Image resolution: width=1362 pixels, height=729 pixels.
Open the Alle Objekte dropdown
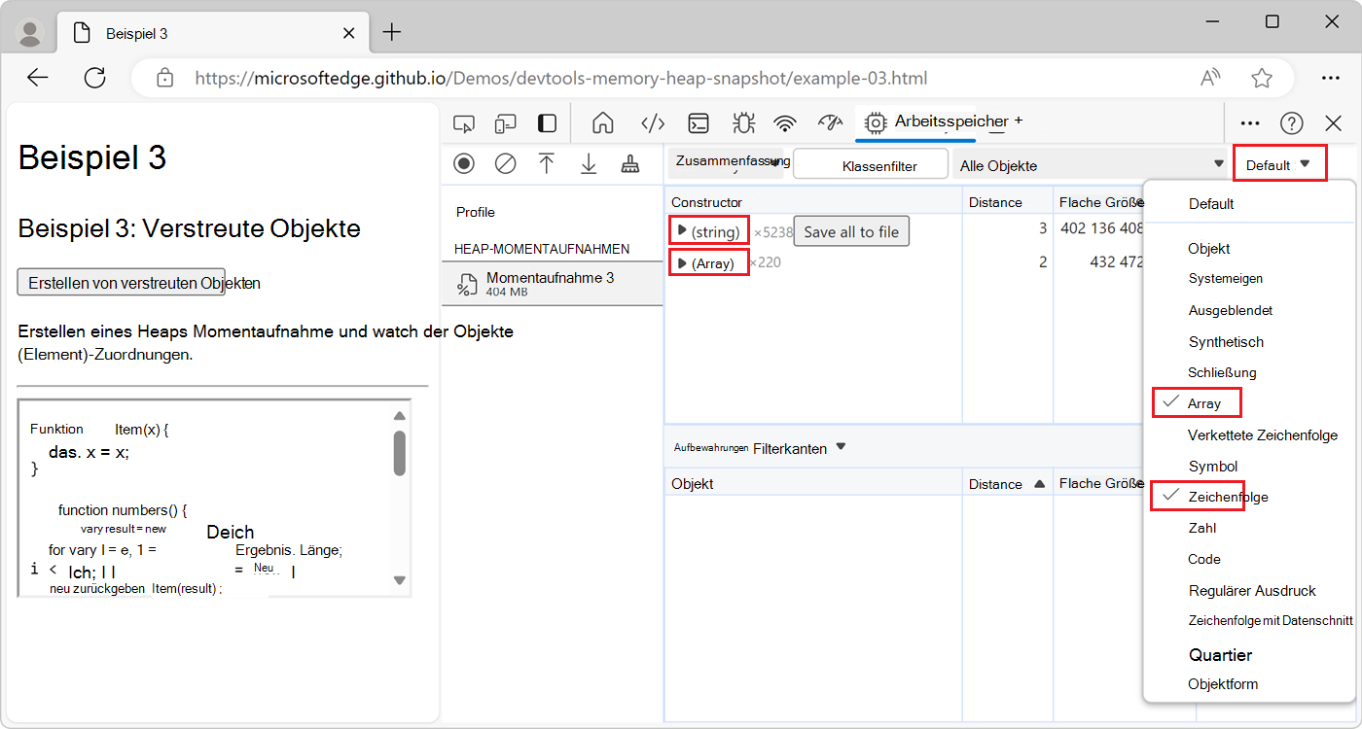pos(1090,165)
